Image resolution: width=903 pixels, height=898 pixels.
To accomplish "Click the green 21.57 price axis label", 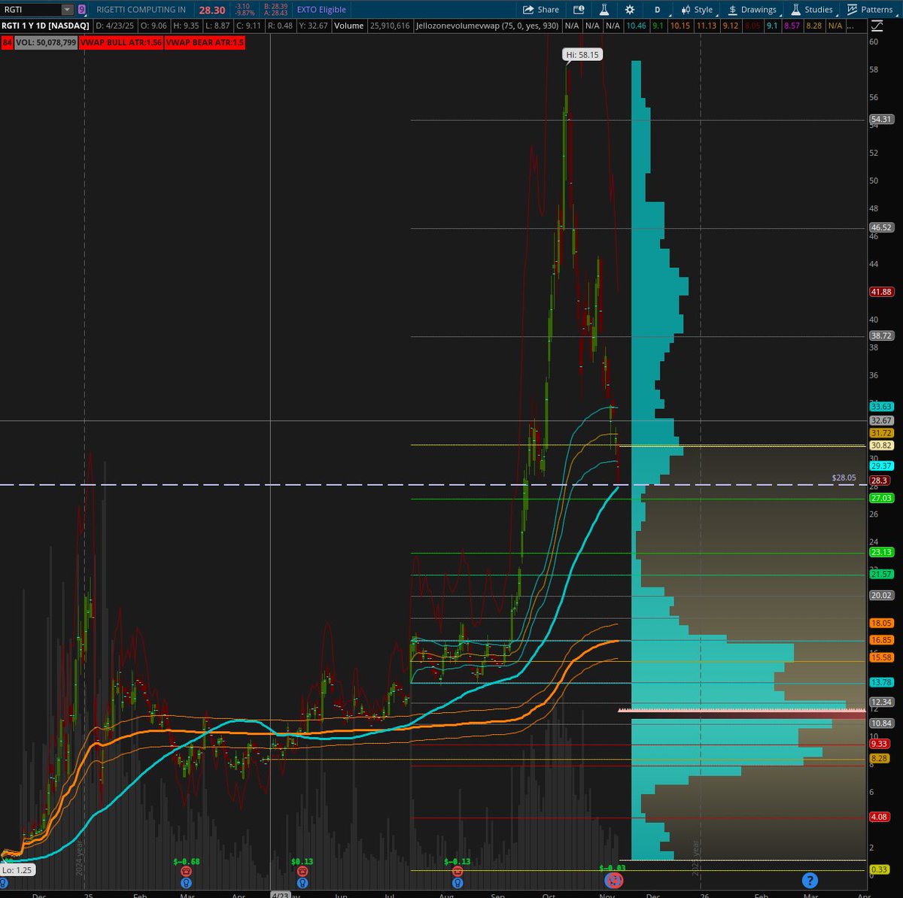I will click(x=881, y=575).
